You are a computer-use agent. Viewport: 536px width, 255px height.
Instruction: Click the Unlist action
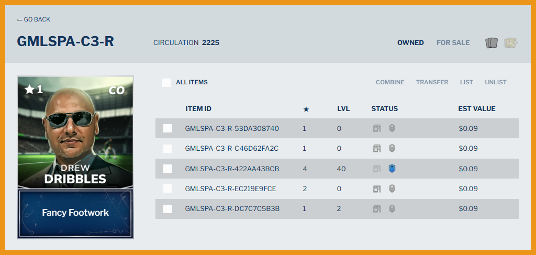(x=496, y=83)
